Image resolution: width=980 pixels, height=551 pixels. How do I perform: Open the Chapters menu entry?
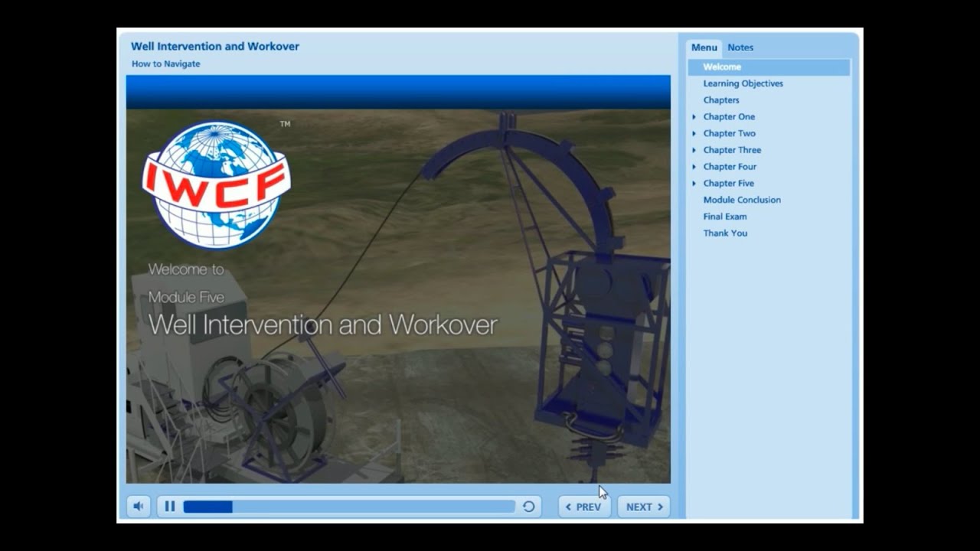click(x=721, y=100)
